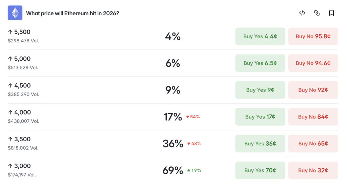347x188 pixels.
Task: Buy No at 94.6¢ for 5,000
Action: coord(313,63)
